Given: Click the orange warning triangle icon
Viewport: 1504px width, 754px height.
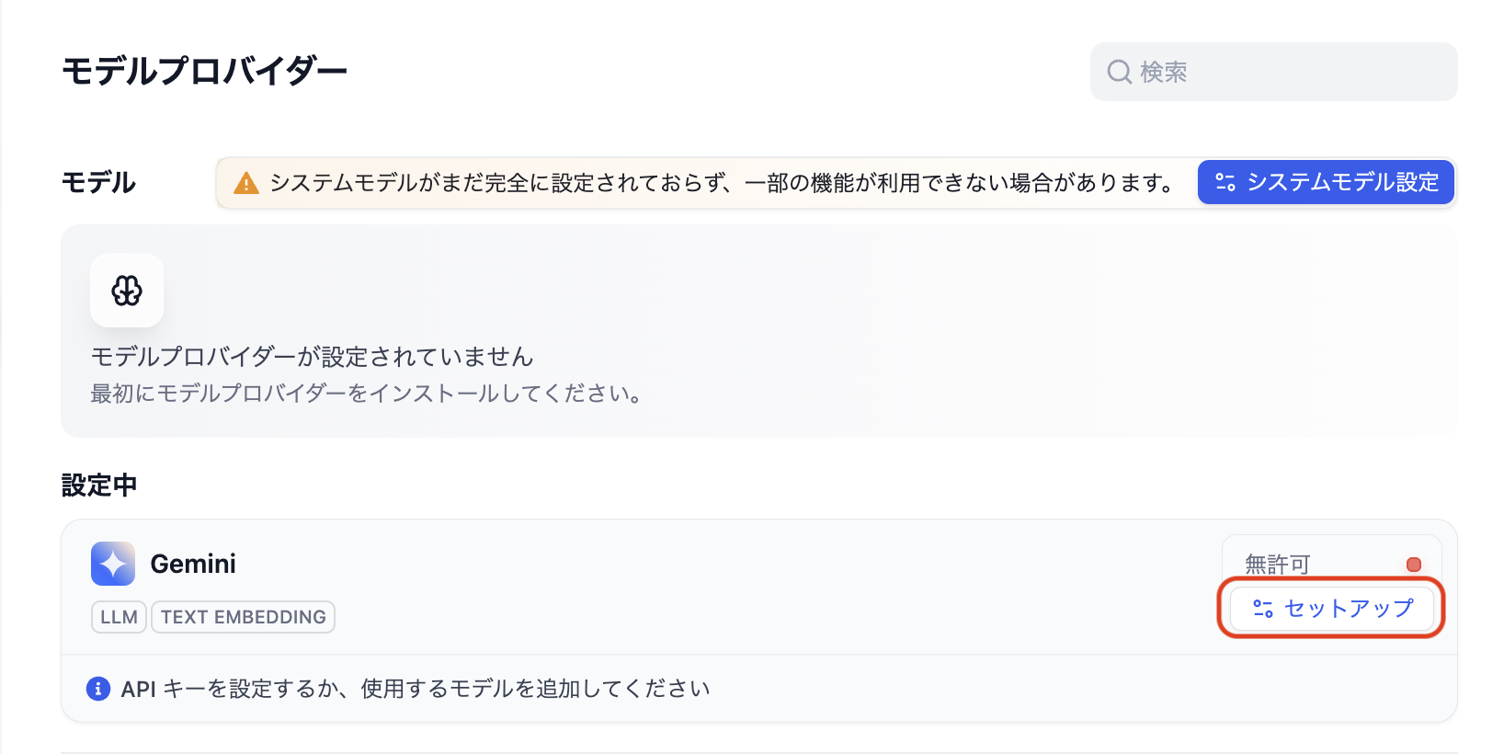Looking at the screenshot, I should (x=246, y=183).
